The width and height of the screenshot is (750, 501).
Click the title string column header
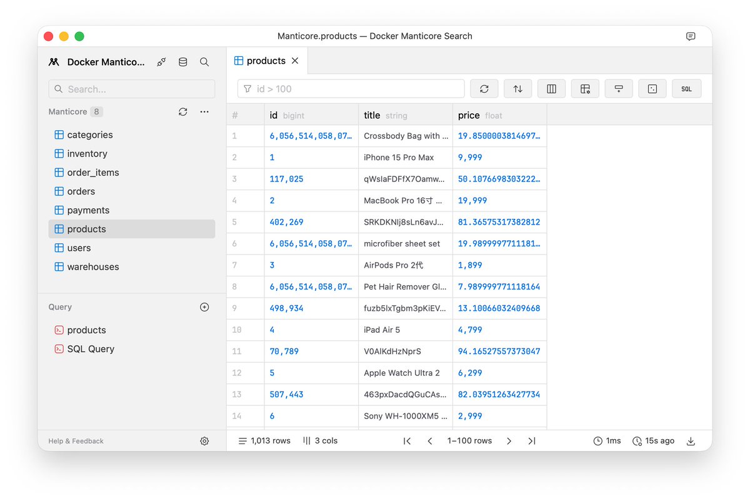click(406, 115)
